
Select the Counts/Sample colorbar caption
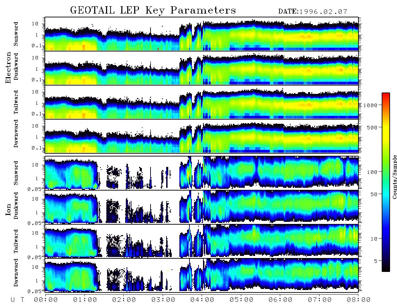394,177
